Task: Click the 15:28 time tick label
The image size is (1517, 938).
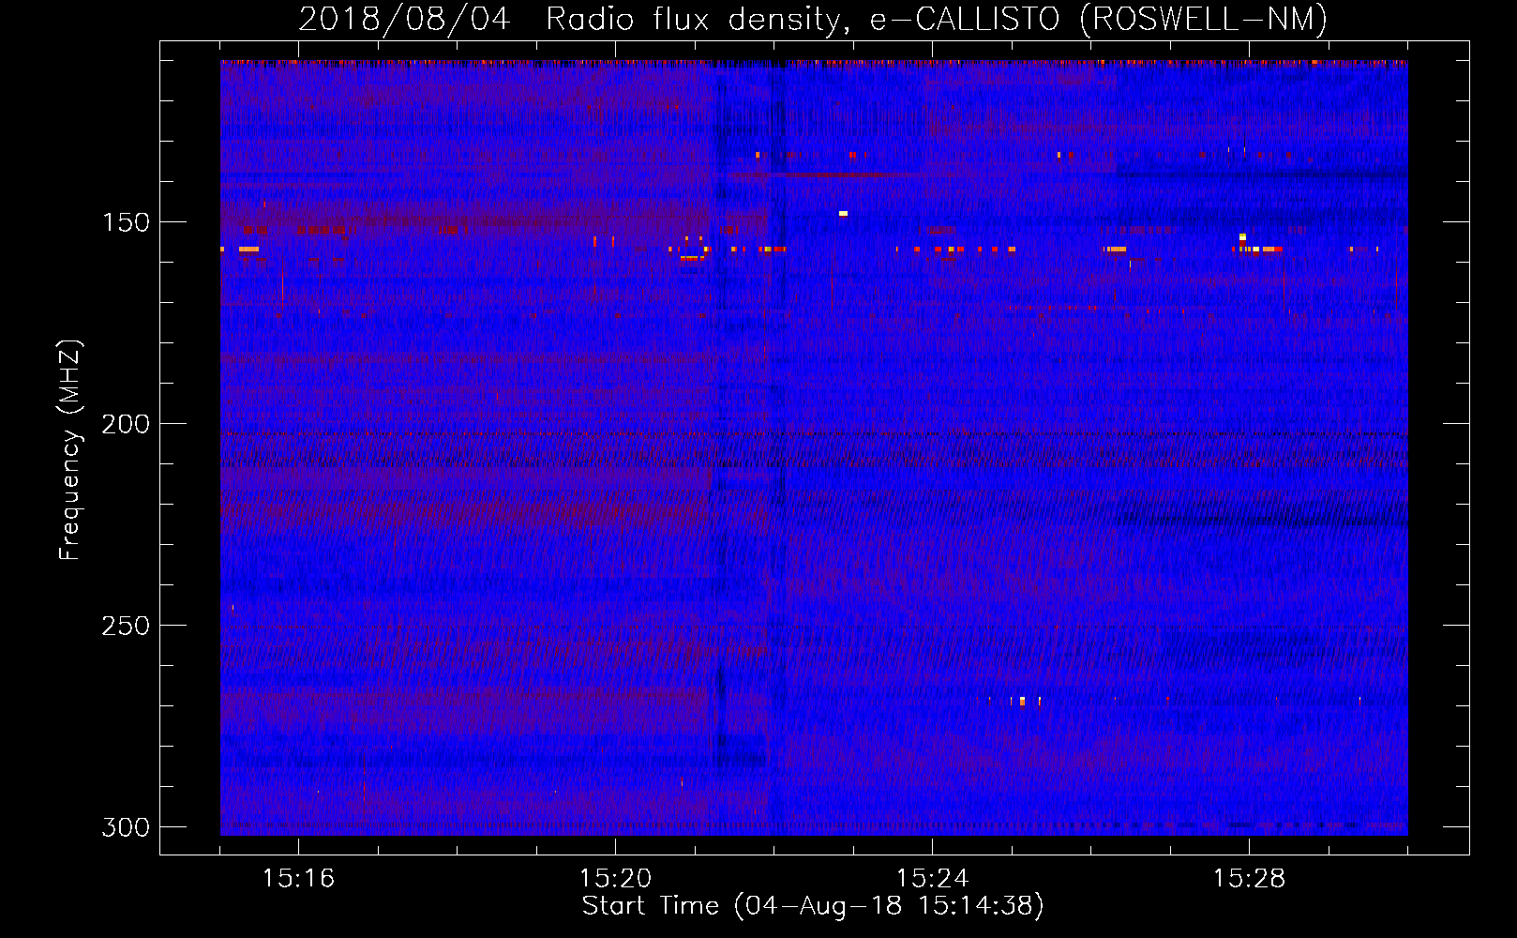Action: click(x=1249, y=879)
